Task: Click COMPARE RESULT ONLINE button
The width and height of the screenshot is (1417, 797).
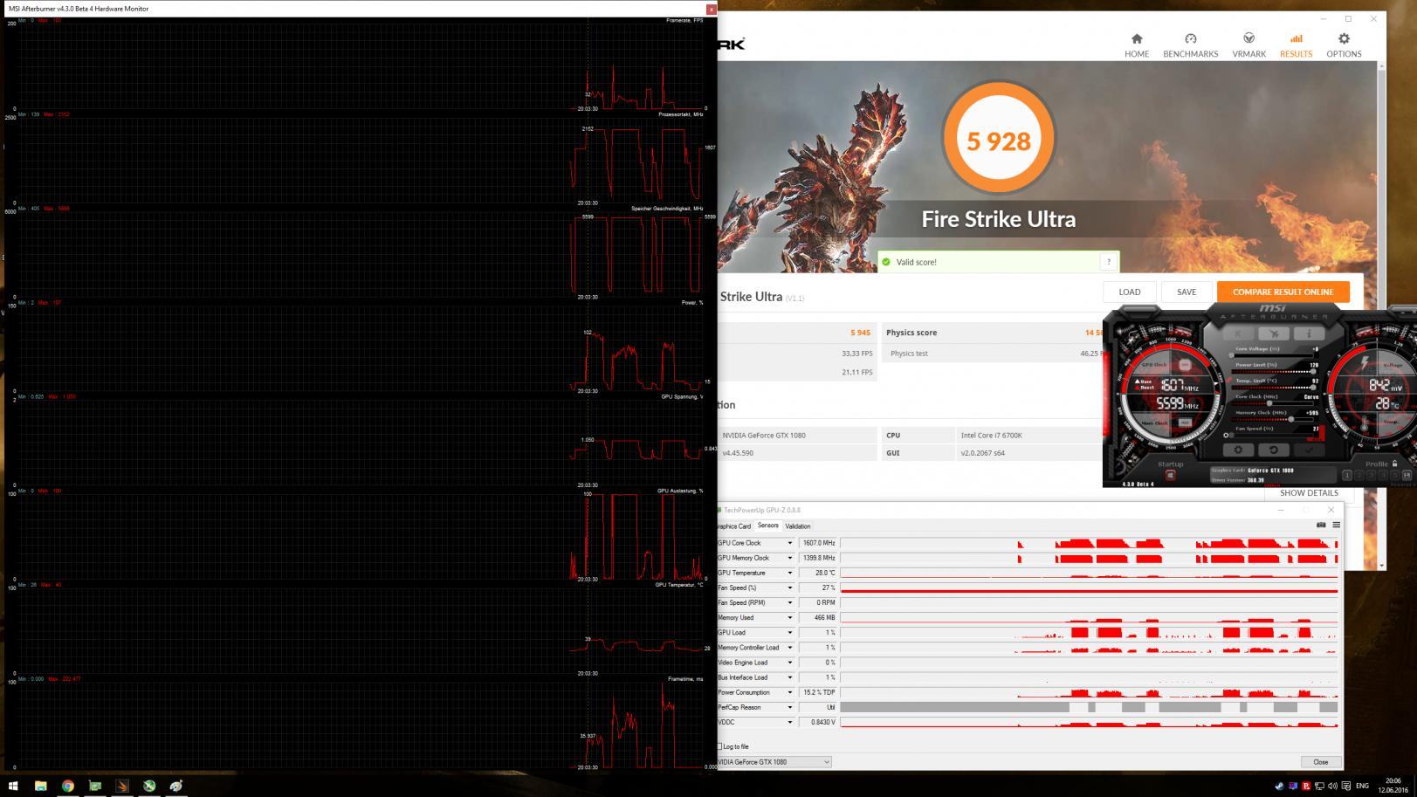Action: [1283, 292]
